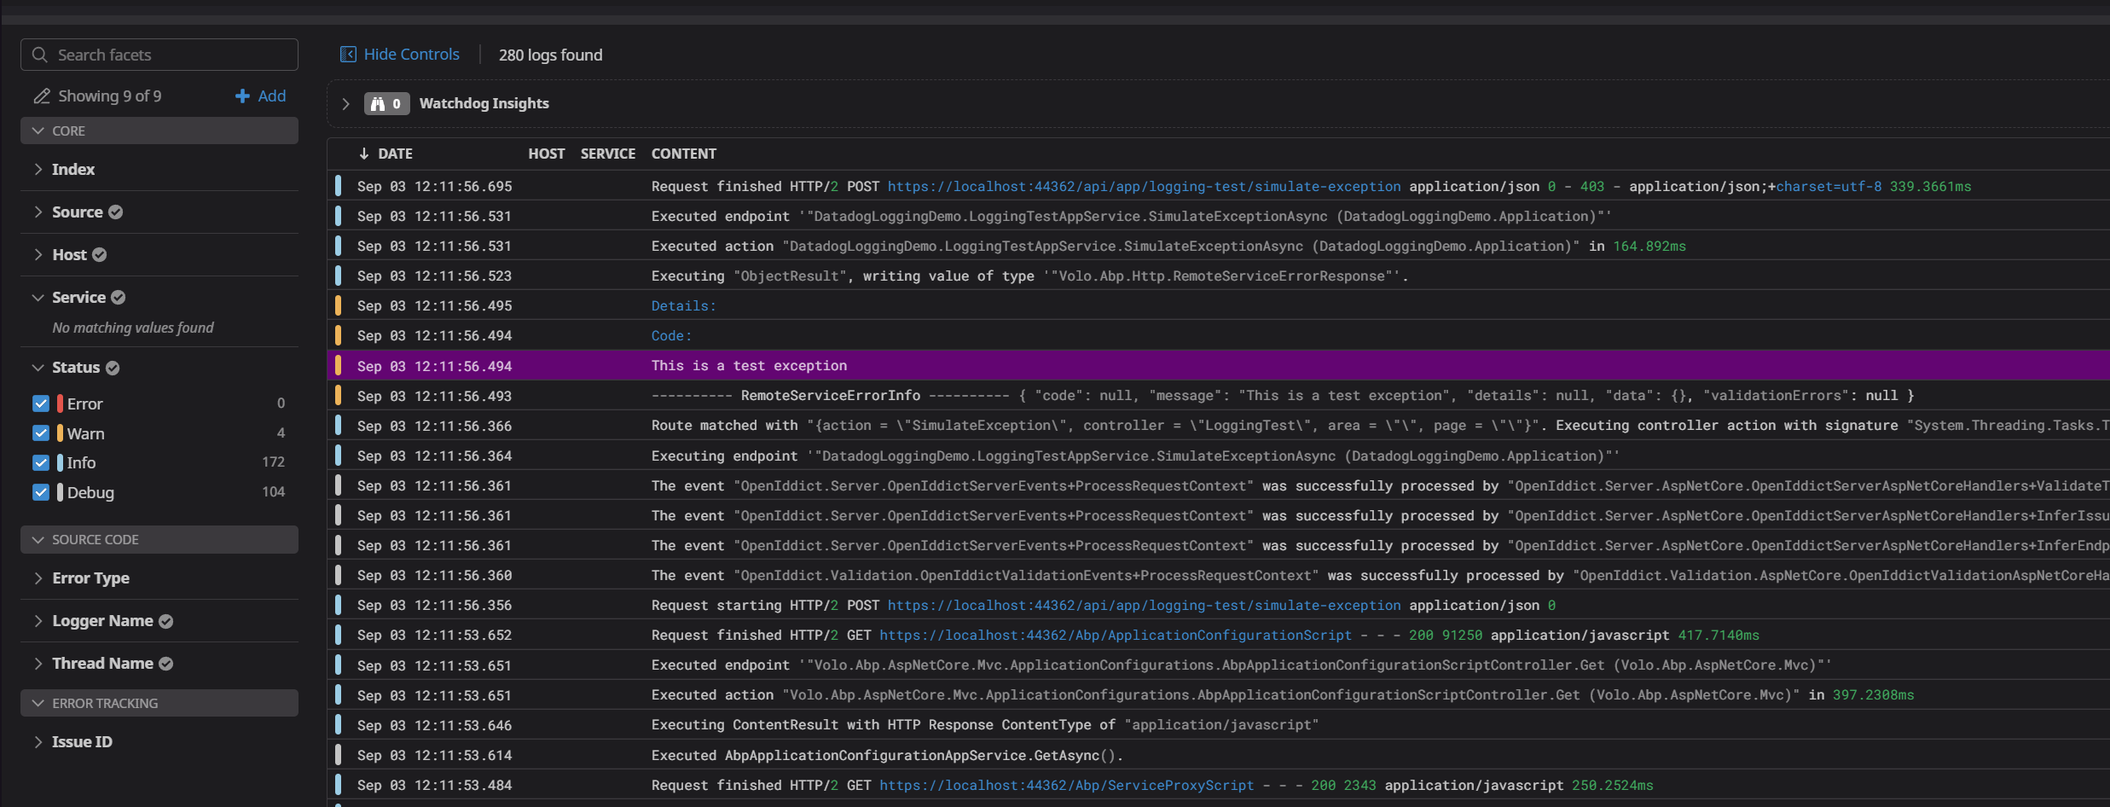Click the orange Warn status color bar
Screen dimensions: 2110x807
60,433
